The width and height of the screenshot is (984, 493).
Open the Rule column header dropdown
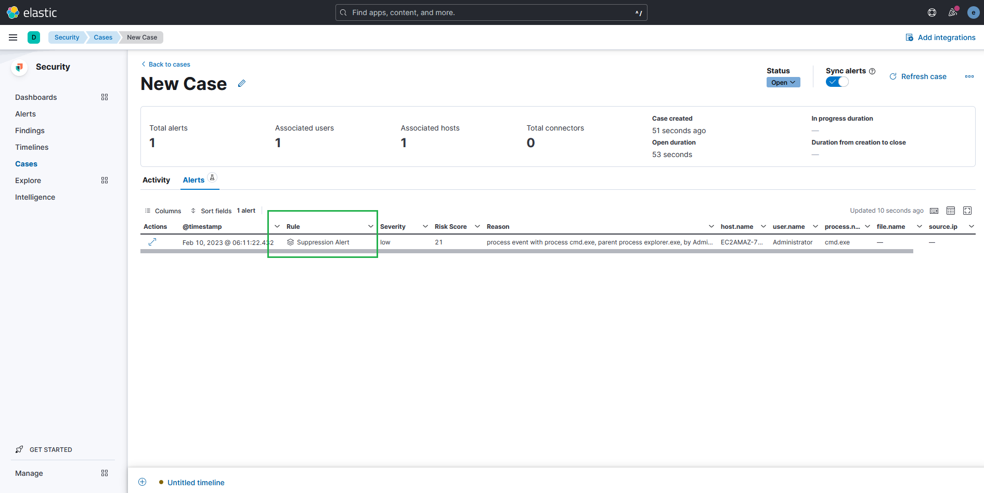coord(370,226)
